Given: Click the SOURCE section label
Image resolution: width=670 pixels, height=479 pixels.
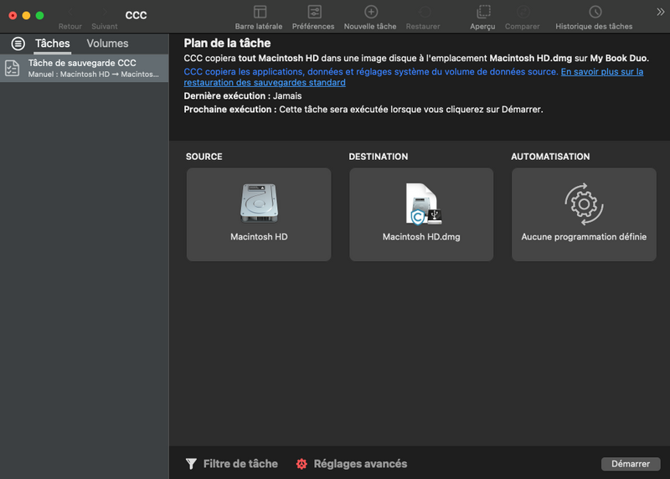Looking at the screenshot, I should coord(204,157).
